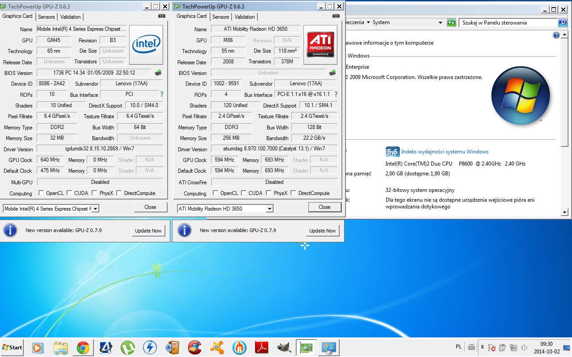Click green lookup arrow beside BIOS Version field
The image size is (572, 357).
332,72
